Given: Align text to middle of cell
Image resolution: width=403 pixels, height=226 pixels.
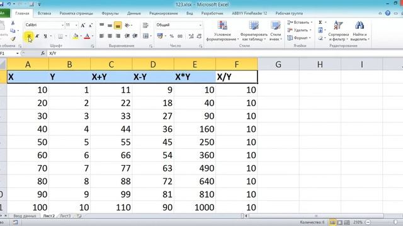Looking at the screenshot, I should (110, 25).
